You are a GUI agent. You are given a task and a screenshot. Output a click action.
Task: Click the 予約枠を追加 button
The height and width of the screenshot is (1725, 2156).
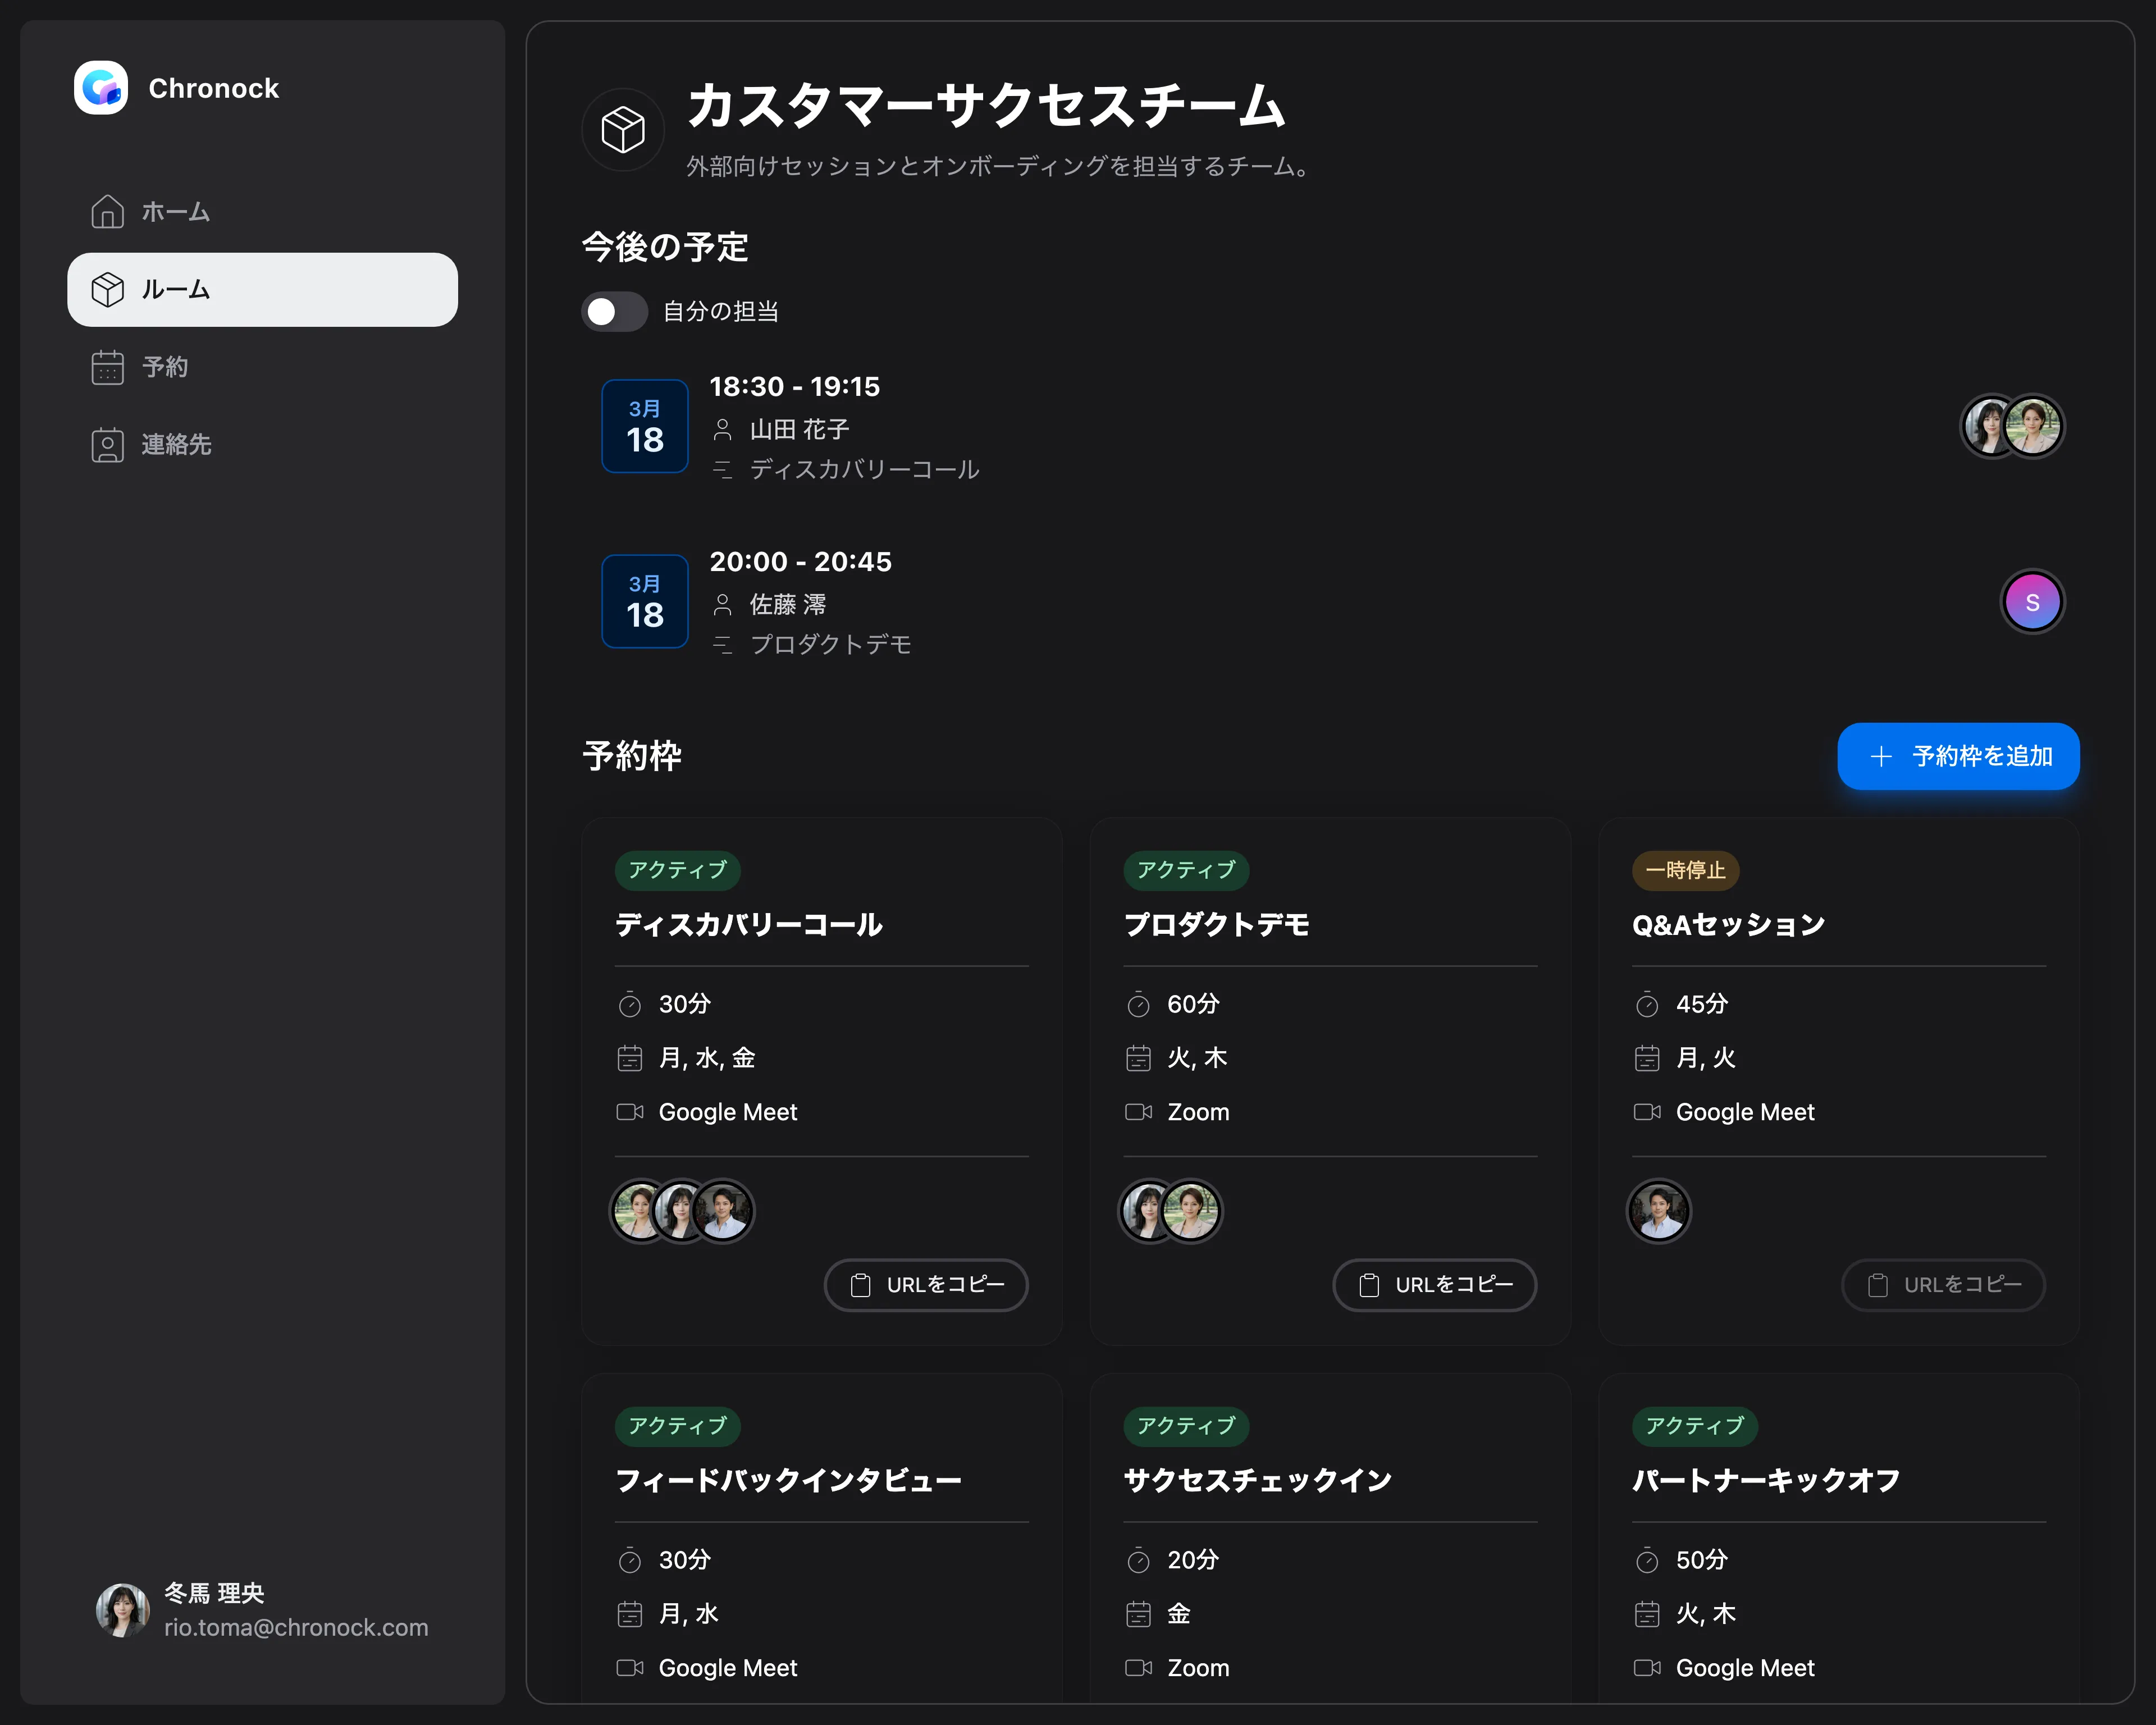[1957, 757]
